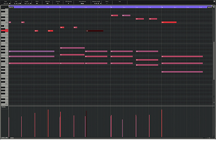This screenshot has width=216, height=144.
Task: Select the long E2 note in bar 4
Action: [x=182, y=57]
